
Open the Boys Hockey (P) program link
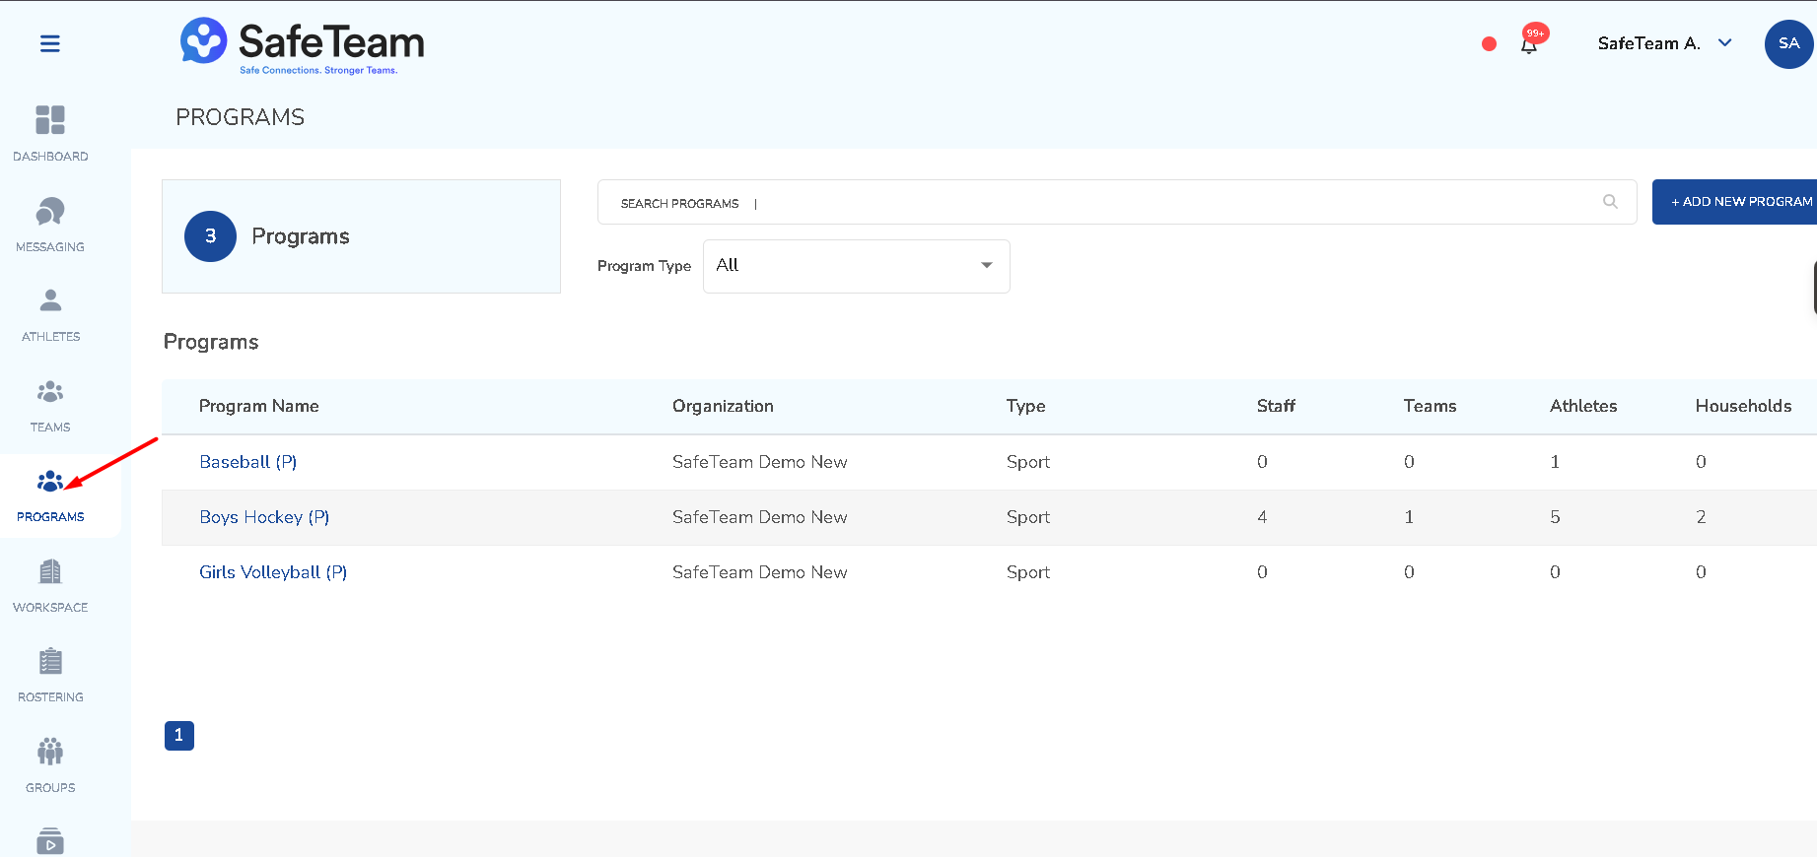264,517
